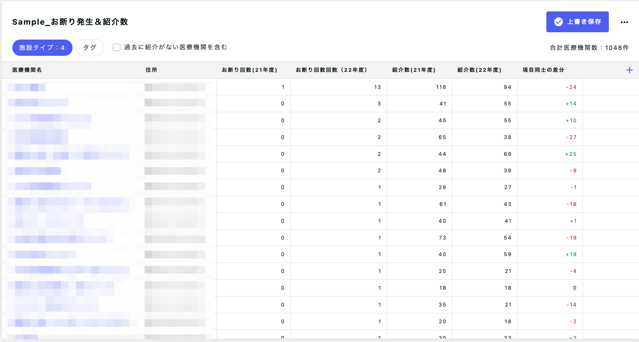
Task: Open the 施設タイプ：4 filter
Action: pyautogui.click(x=42, y=48)
